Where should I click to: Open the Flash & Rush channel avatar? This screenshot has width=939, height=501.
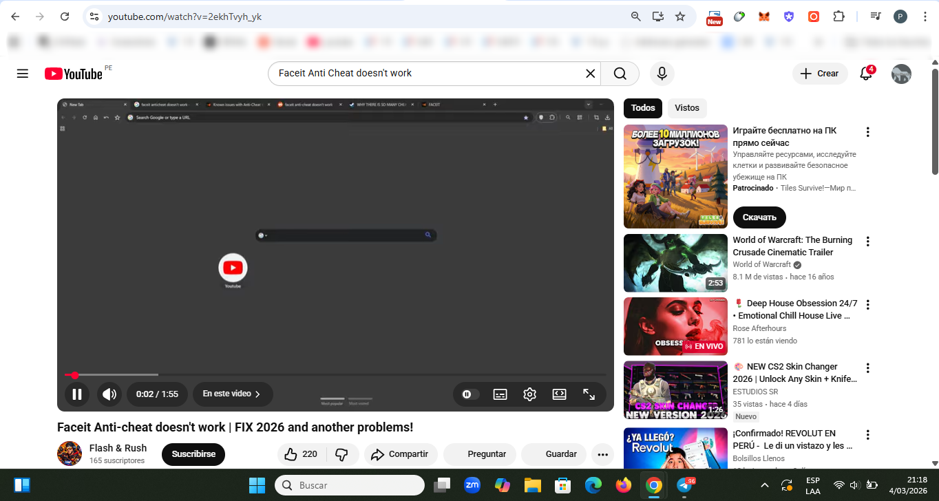tap(70, 454)
